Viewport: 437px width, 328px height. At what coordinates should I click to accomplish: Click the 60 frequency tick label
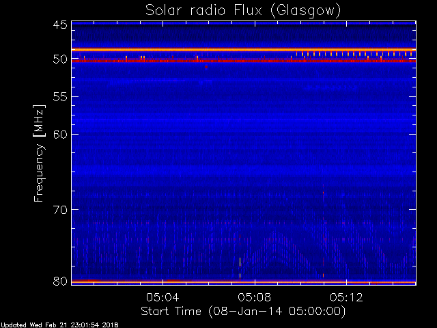(59, 134)
